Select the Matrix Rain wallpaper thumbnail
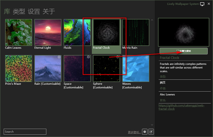Screen dimensions: 213x137 coord(136,32)
